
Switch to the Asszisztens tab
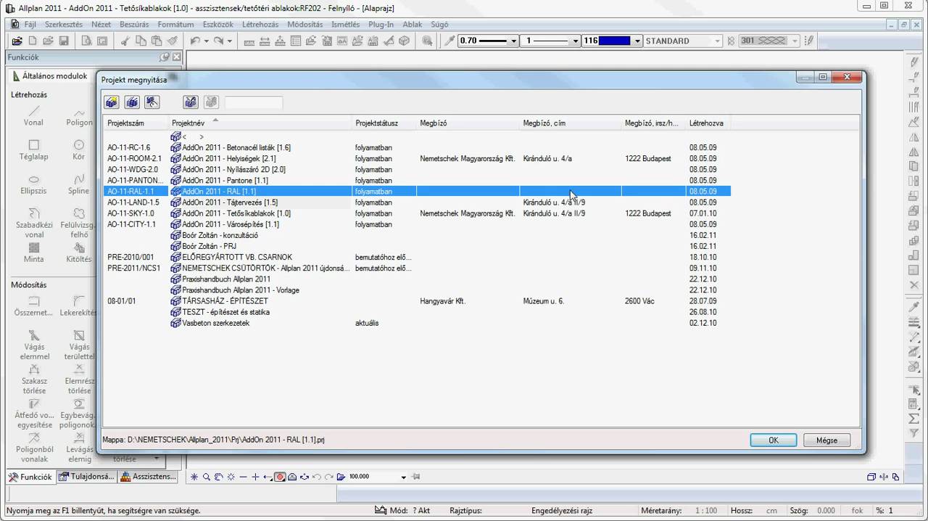click(x=148, y=477)
